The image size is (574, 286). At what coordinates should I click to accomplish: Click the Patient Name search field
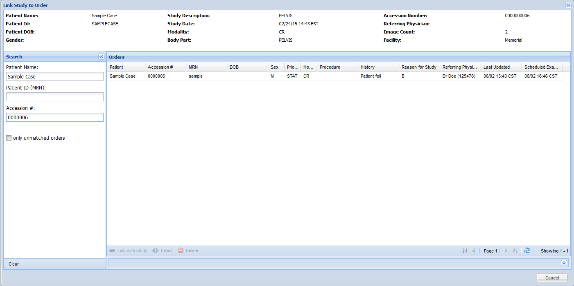point(55,76)
